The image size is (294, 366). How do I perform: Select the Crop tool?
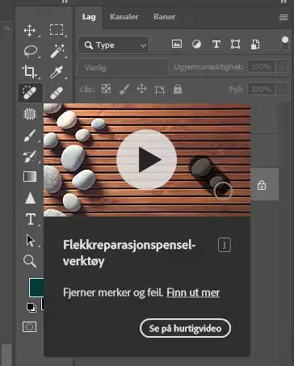tap(29, 71)
